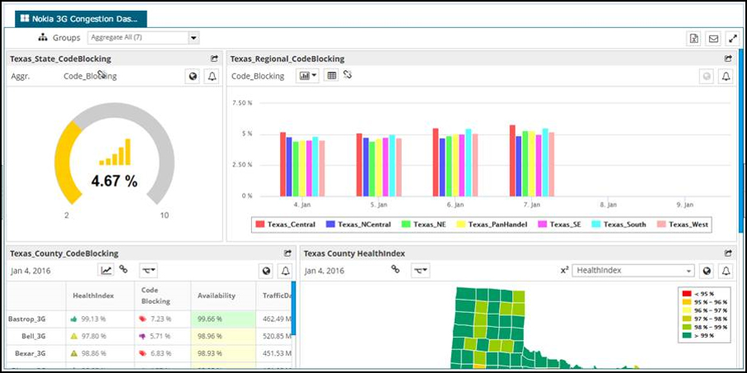Select the Bell_3G table row
This screenshot has height=373, width=747.
pyautogui.click(x=148, y=336)
